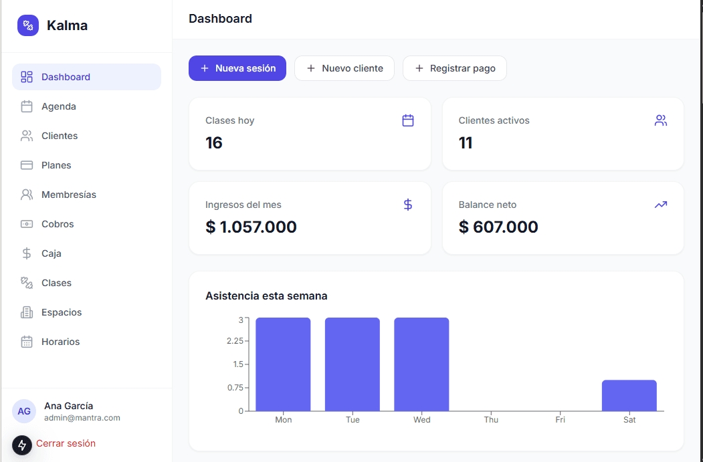The width and height of the screenshot is (703, 462).
Task: Click the Thu axis label
Action: [491, 420]
